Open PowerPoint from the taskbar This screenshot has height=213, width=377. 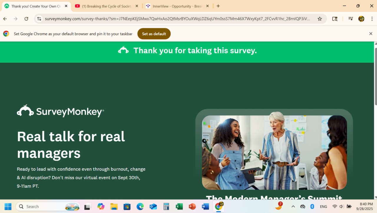[192, 207]
